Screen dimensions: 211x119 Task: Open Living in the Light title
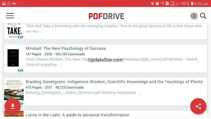[x=77, y=115]
